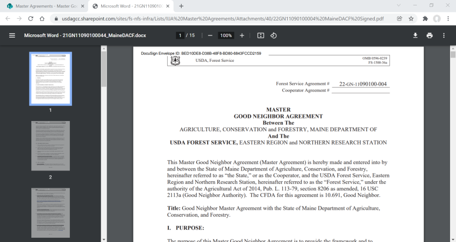Viewport: 456px width, 242px height.
Task: Click the GOOD NEIGHBOR AGREEMENT heading
Action: [x=279, y=116]
